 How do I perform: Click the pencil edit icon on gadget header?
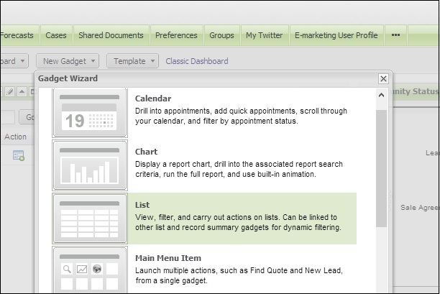pyautogui.click(x=10, y=92)
